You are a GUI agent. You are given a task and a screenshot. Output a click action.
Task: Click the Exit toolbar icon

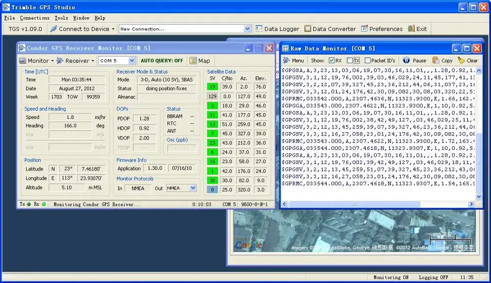[411, 29]
